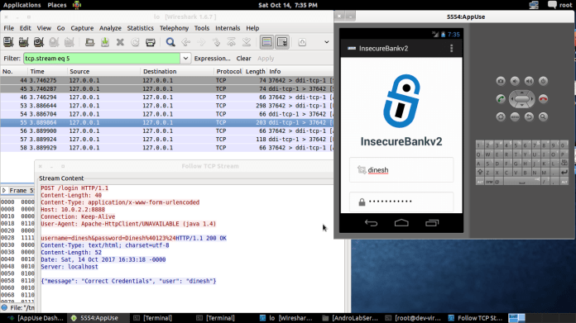Click the emulator hardware back button
Viewport: 576px width, 323px height.
[529, 117]
